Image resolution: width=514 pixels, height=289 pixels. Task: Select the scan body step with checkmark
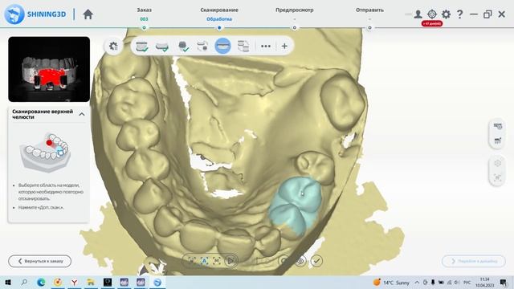pos(183,47)
